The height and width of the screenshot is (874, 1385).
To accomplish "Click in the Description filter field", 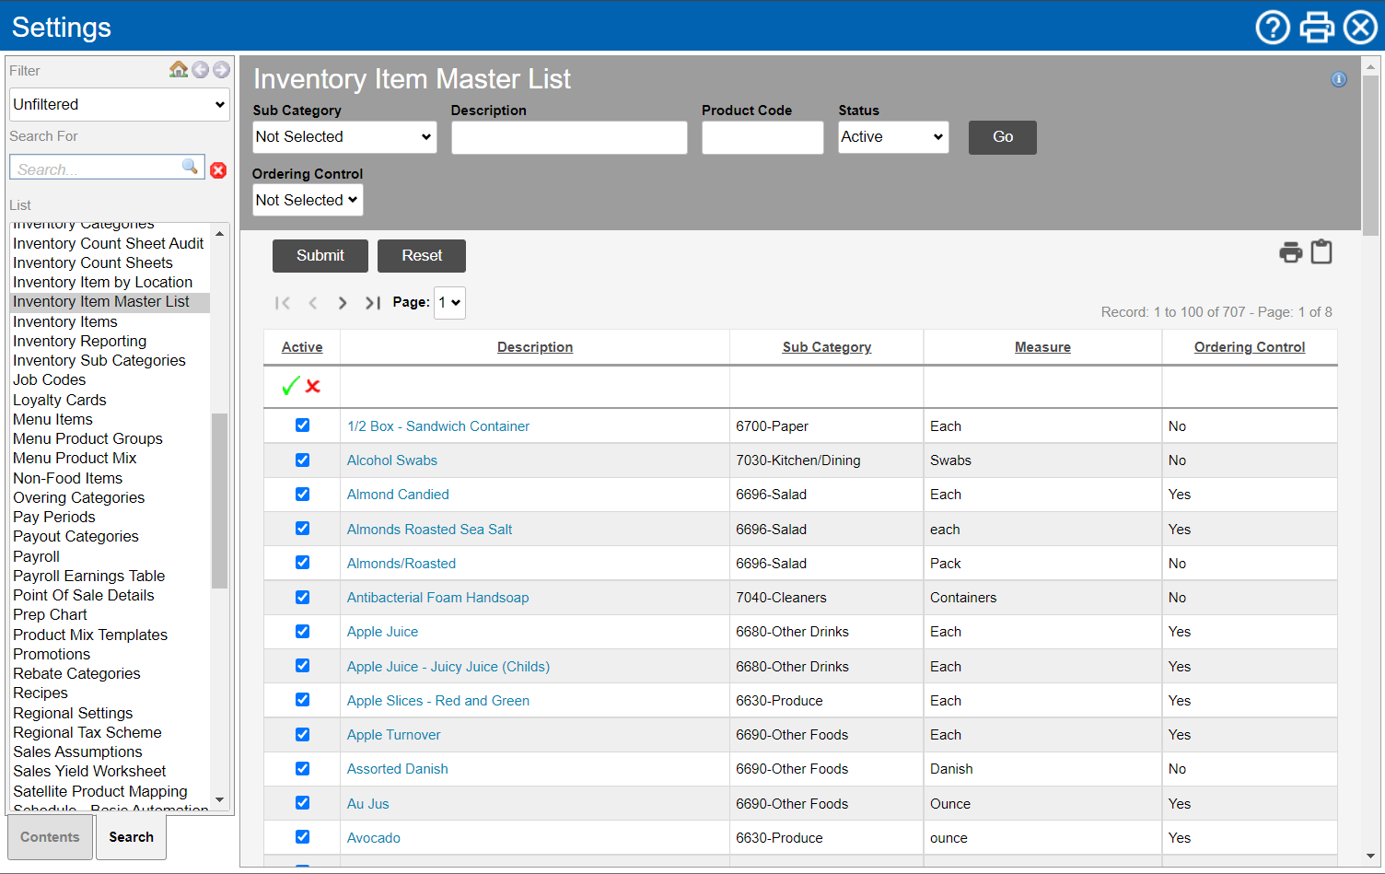I will click(x=568, y=137).
